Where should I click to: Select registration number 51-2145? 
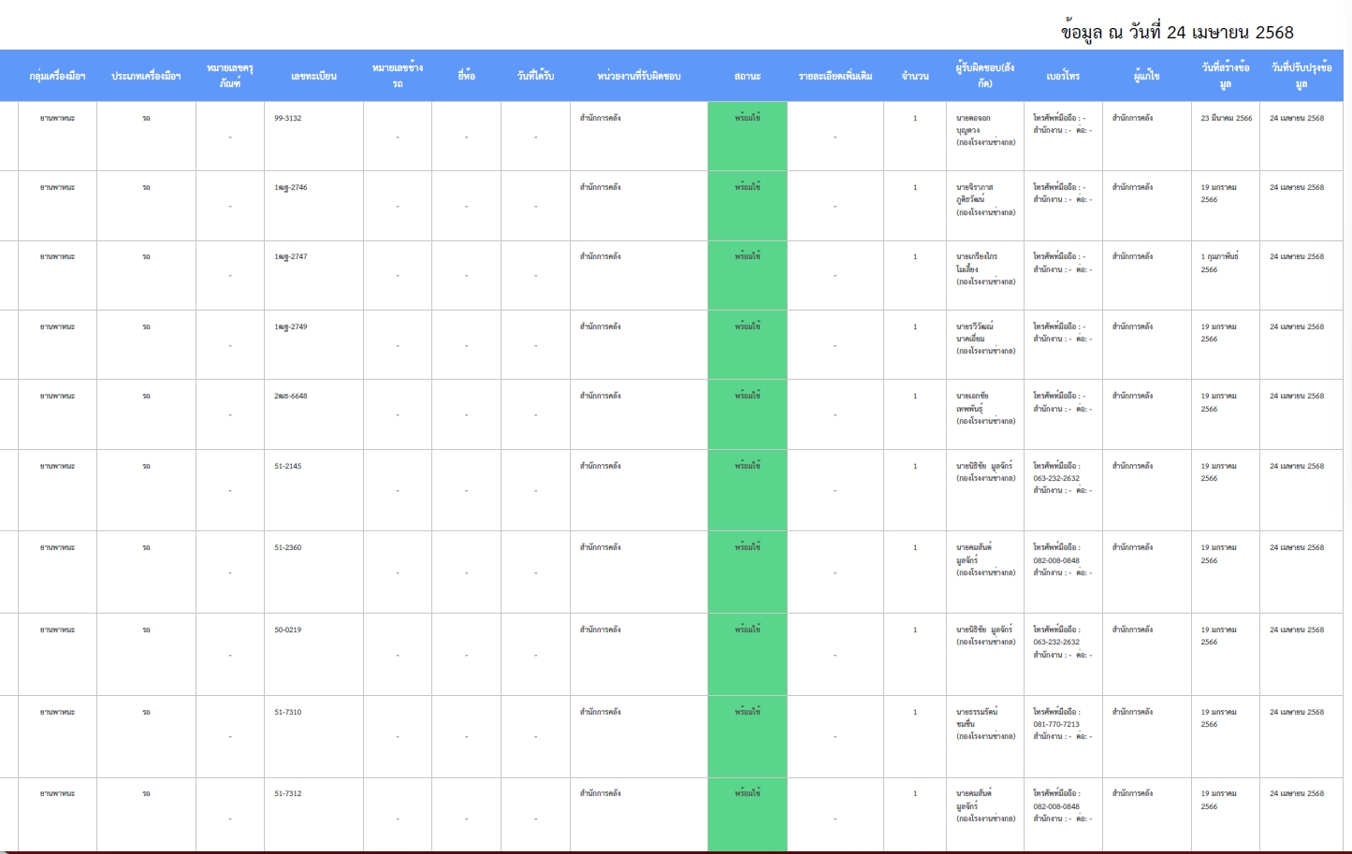click(x=288, y=466)
